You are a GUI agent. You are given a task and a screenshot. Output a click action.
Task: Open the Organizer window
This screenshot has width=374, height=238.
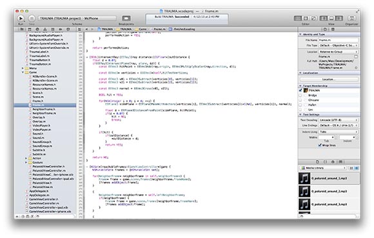click(351, 18)
